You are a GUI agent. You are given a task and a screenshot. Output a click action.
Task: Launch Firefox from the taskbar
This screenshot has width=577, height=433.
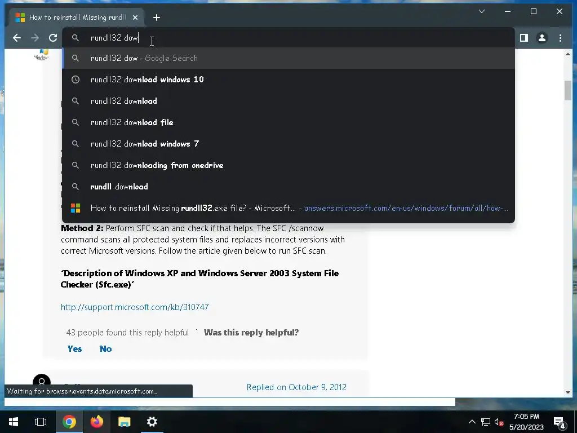pyautogui.click(x=97, y=422)
